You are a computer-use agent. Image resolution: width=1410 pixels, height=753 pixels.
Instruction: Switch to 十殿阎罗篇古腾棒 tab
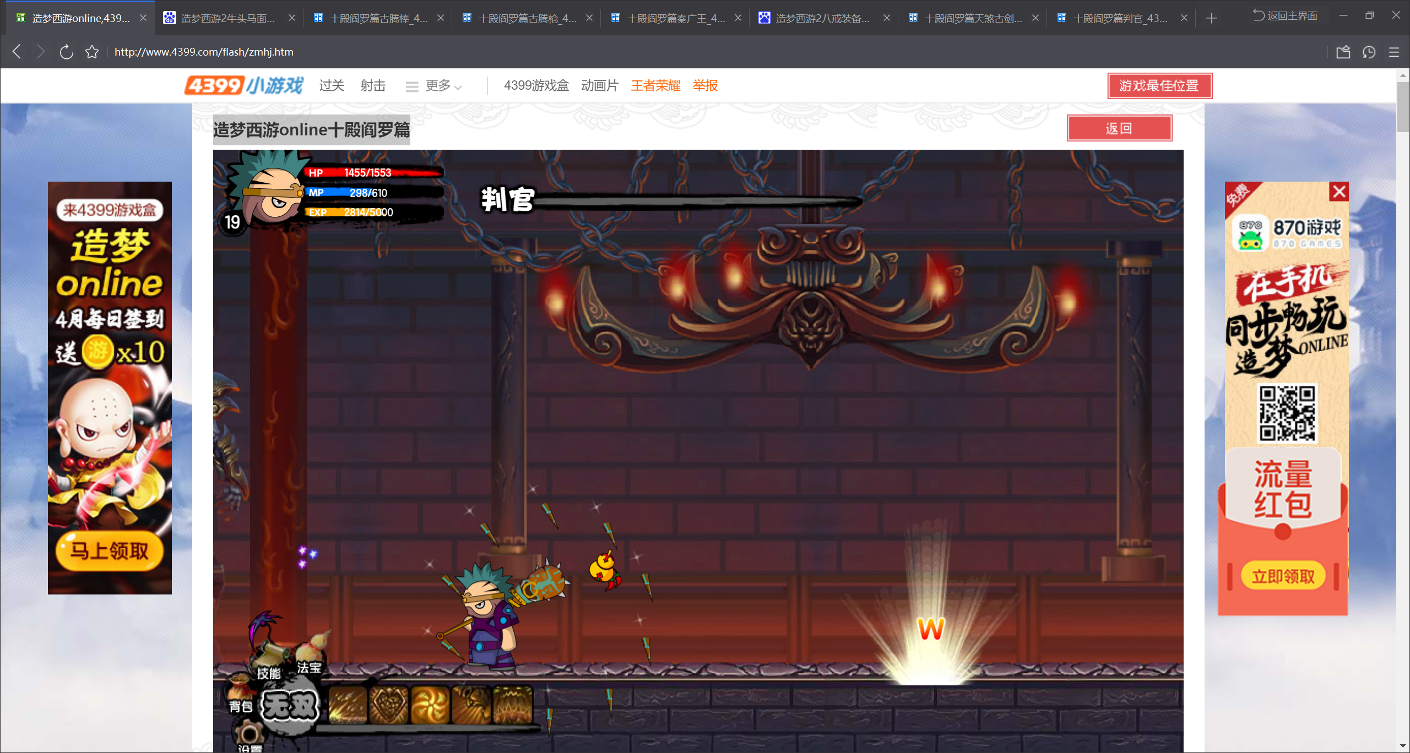click(377, 18)
